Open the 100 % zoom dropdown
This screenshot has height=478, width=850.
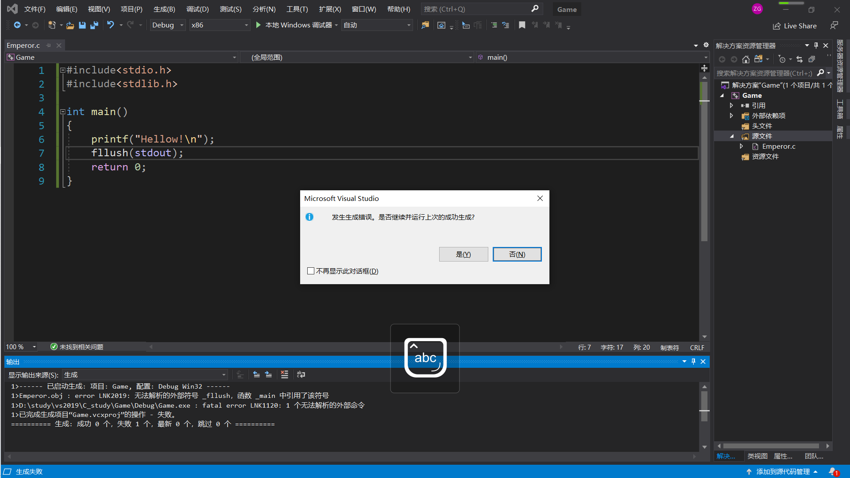coord(20,347)
